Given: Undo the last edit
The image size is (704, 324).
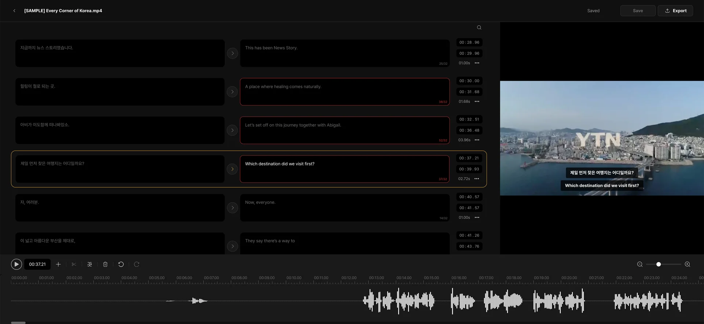Looking at the screenshot, I should coord(121,264).
